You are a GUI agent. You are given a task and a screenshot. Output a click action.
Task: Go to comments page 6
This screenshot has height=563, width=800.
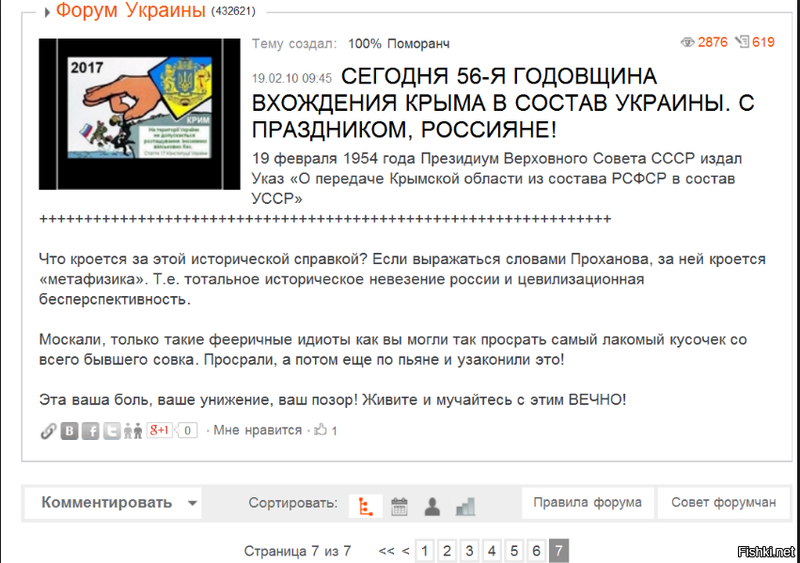click(x=536, y=551)
